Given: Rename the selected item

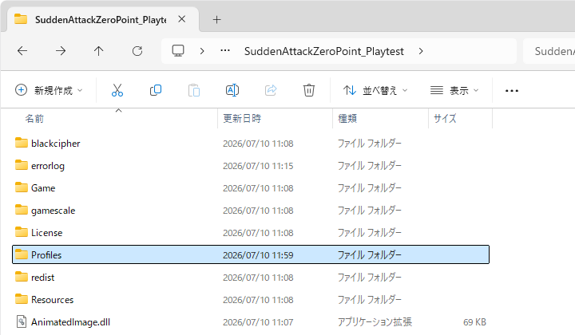Looking at the screenshot, I should (232, 90).
